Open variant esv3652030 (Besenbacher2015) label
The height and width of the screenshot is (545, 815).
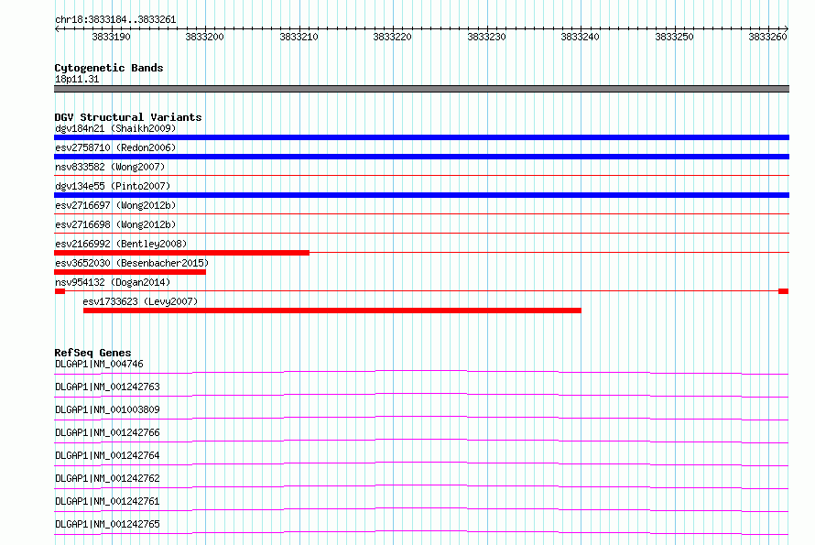pos(132,263)
